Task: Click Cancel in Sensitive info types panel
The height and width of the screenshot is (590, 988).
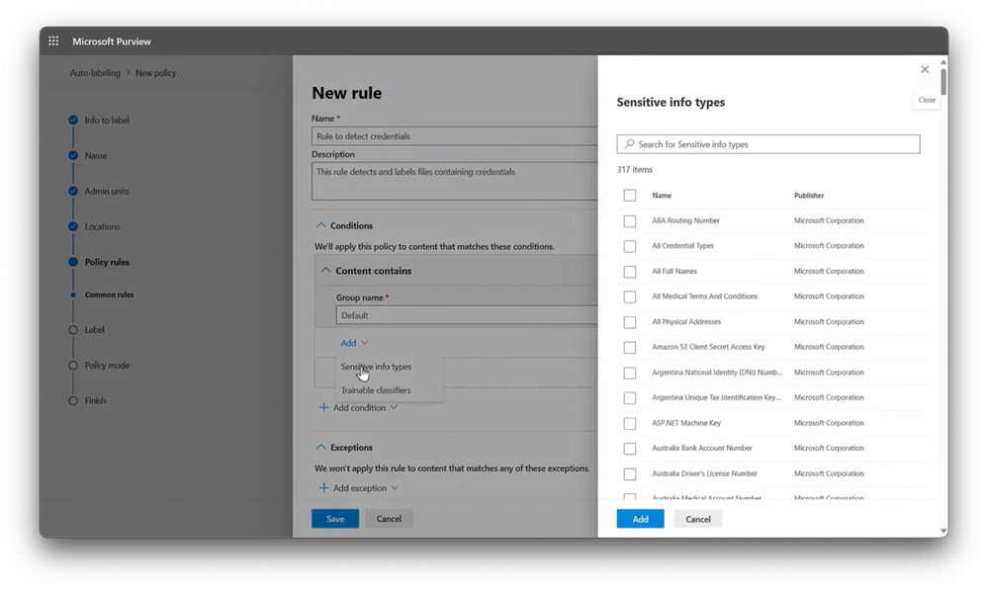Action: (698, 519)
